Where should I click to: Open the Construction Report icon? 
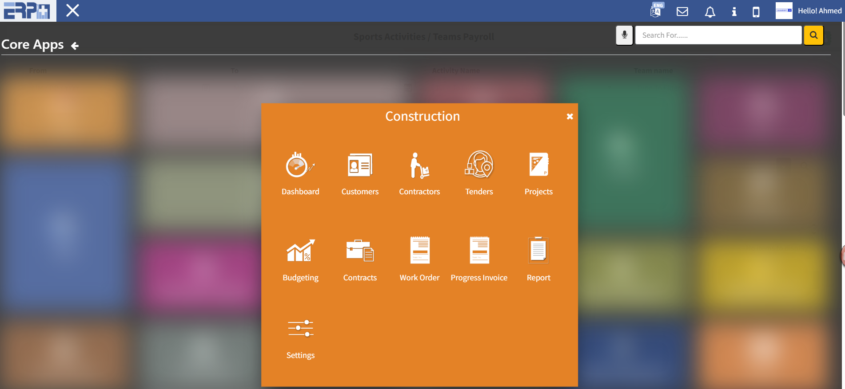pos(538,251)
